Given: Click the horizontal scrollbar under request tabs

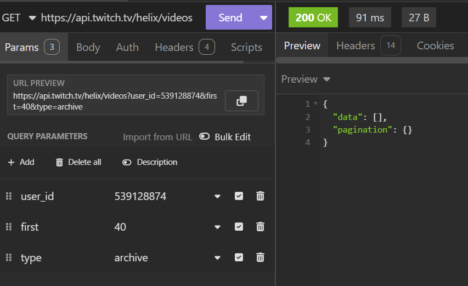Looking at the screenshot, I should click(122, 62).
